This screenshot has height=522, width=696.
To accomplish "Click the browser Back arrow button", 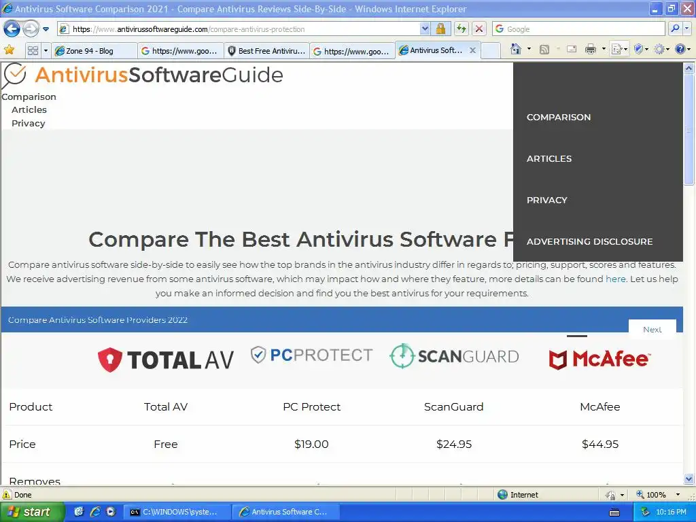I will pyautogui.click(x=12, y=29).
